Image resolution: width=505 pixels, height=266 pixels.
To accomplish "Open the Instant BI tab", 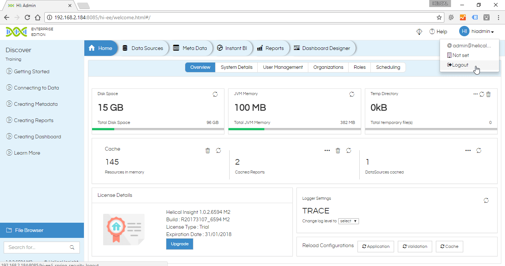I will point(232,48).
